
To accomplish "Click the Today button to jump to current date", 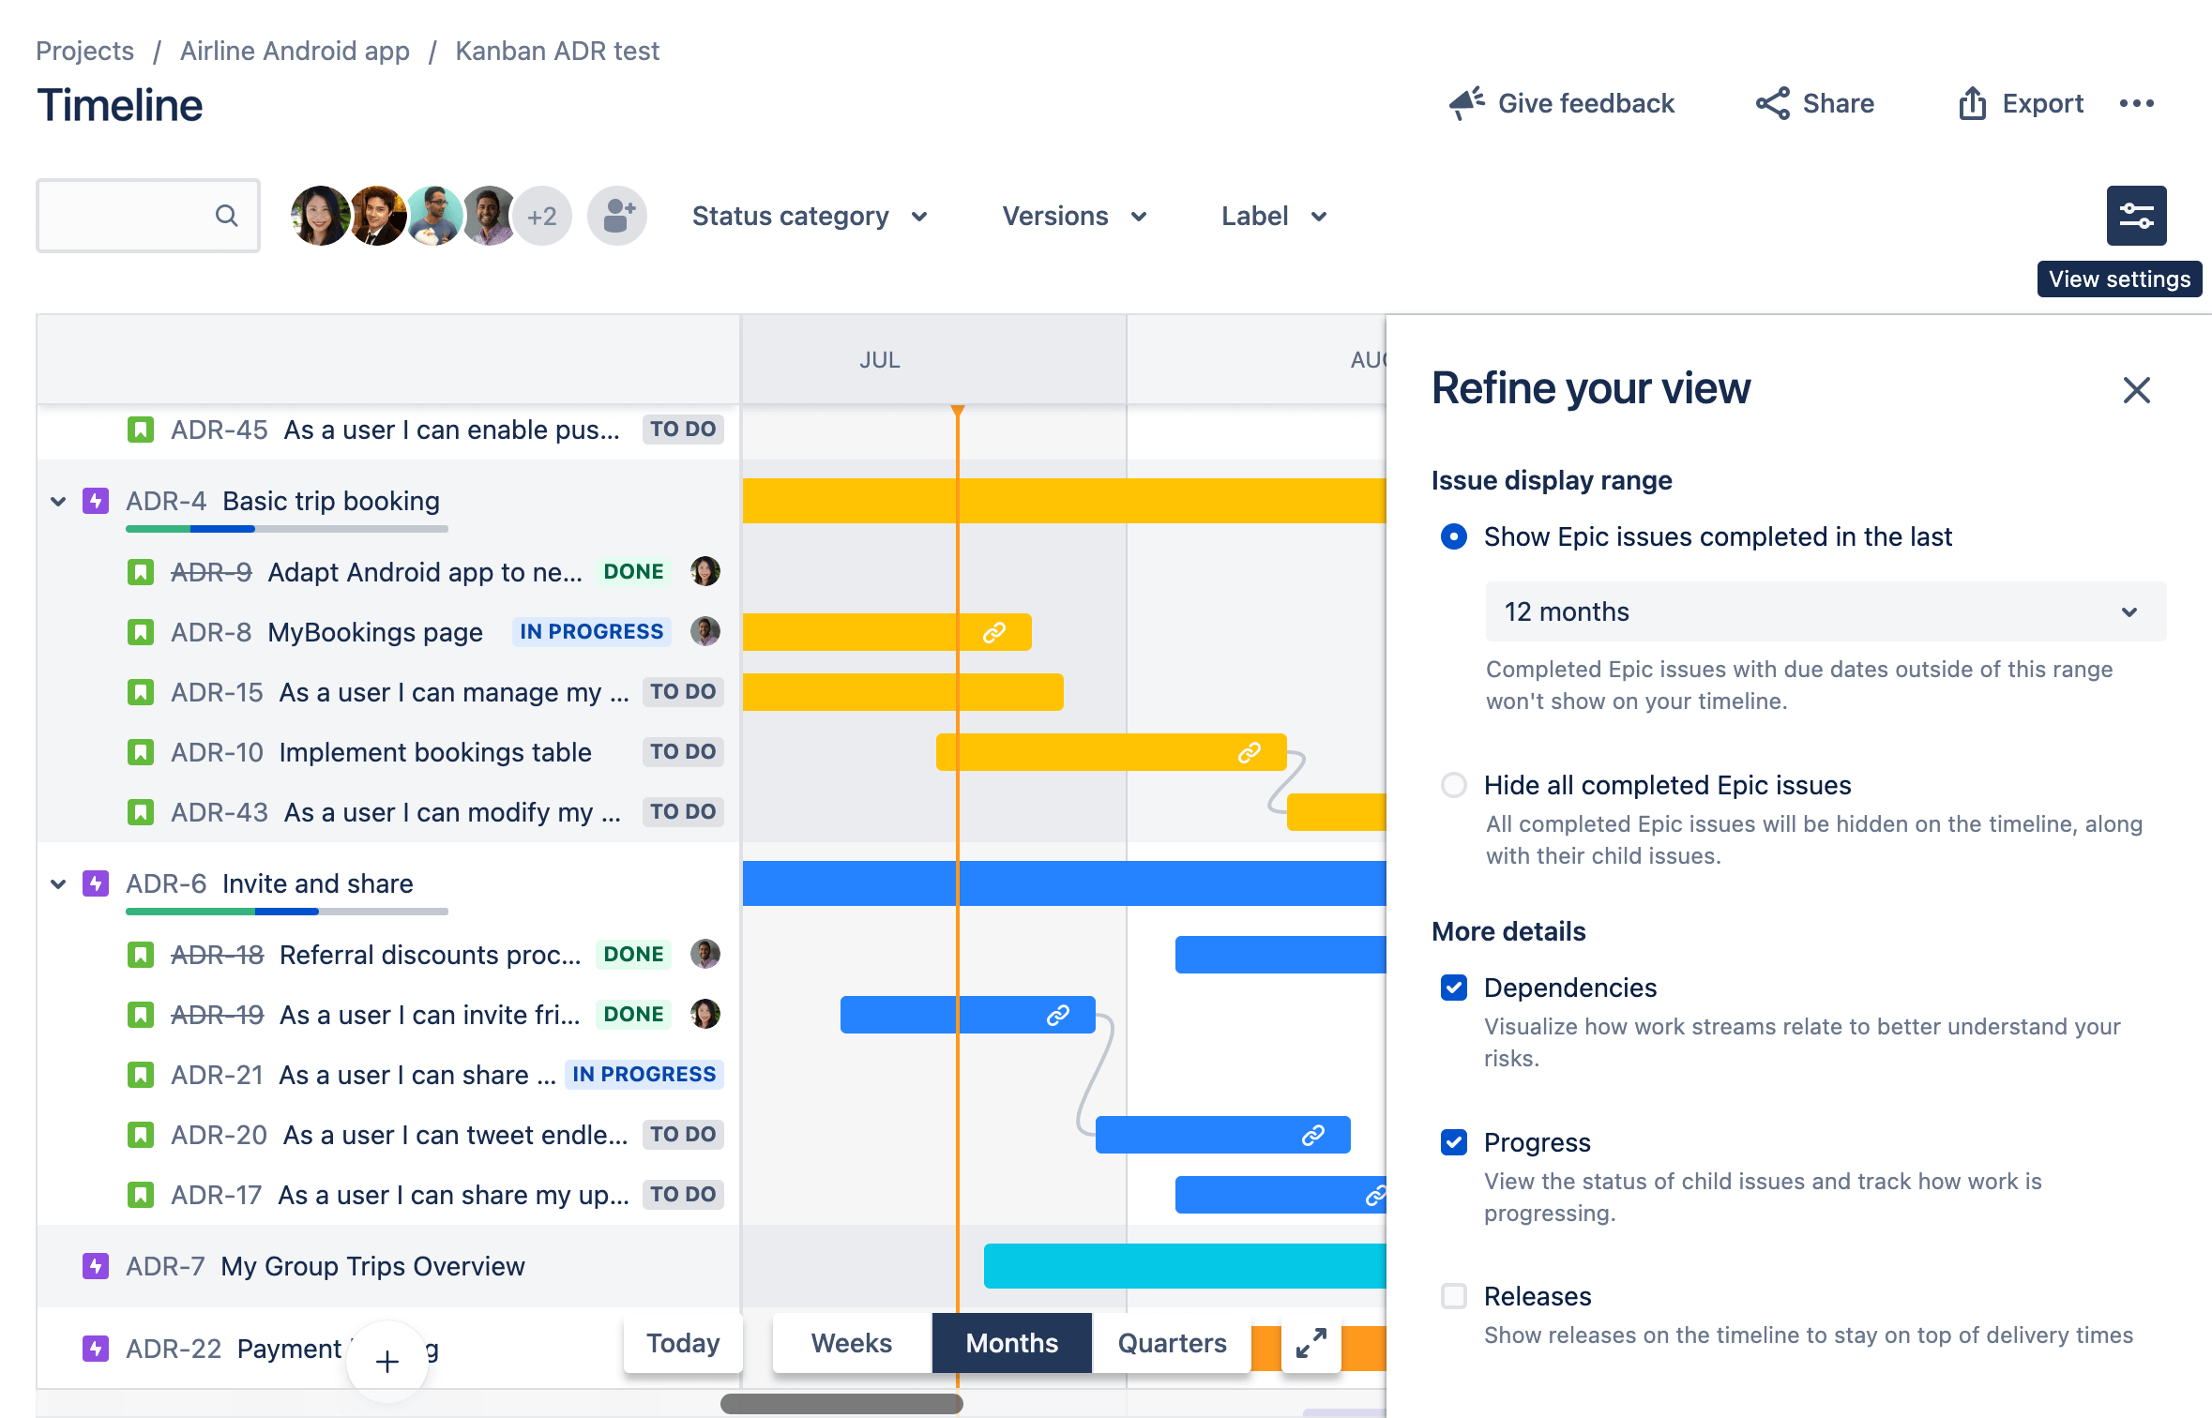I will [x=682, y=1341].
